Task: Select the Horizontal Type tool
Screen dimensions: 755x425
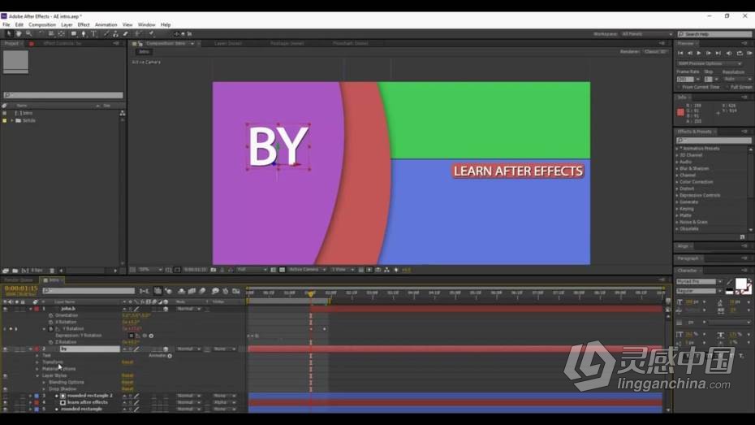Action: [94, 34]
